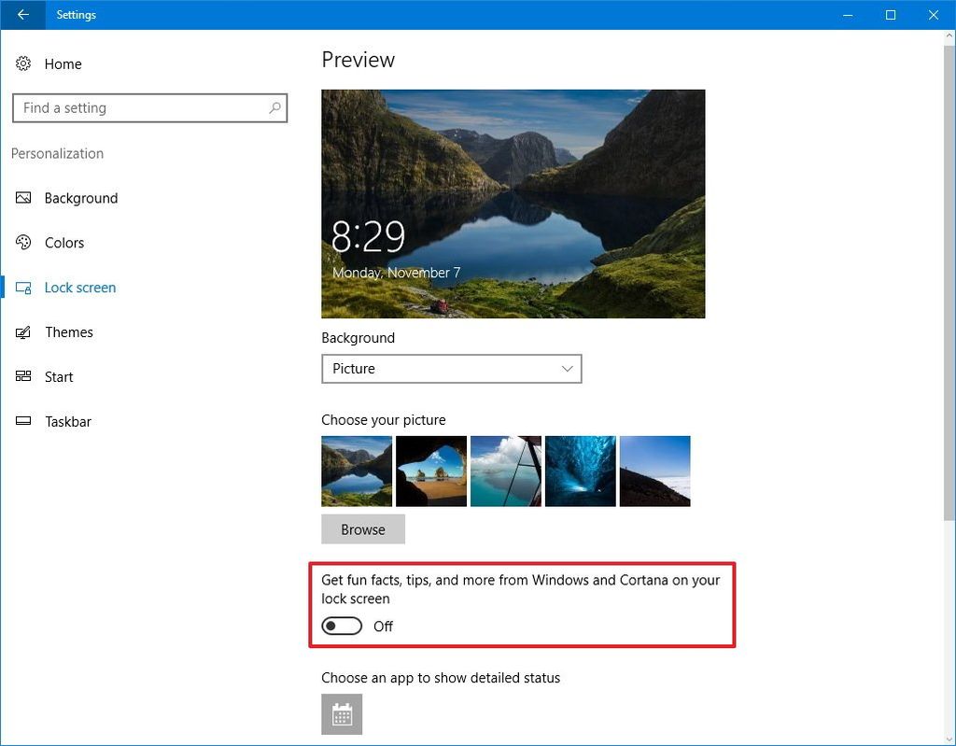Click the Home gear icon
The height and width of the screenshot is (746, 956).
21,63
